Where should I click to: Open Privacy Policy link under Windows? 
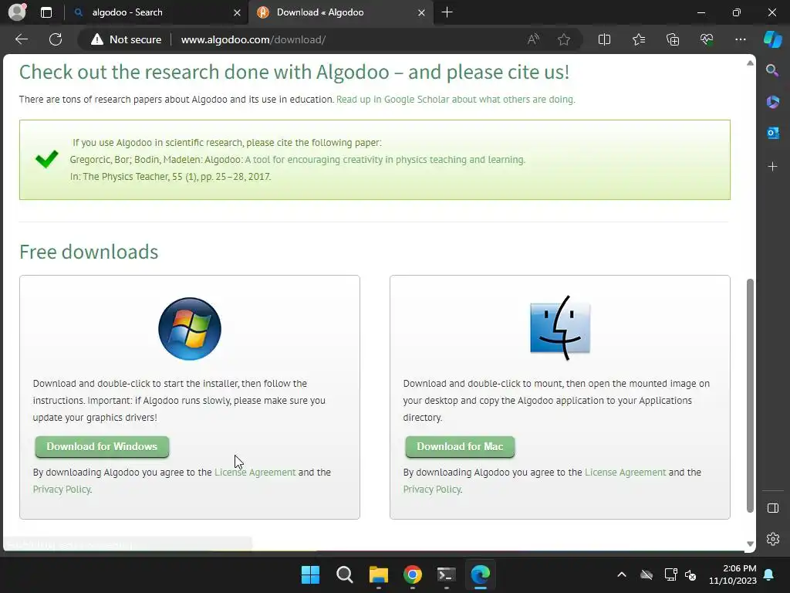(x=62, y=489)
